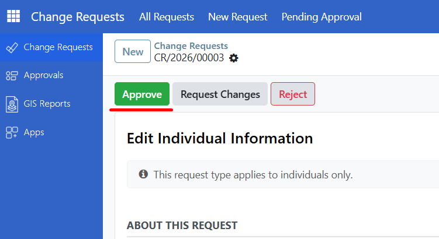439x239 pixels.
Task: Click the Change Requests title in top bar
Action: [78, 17]
